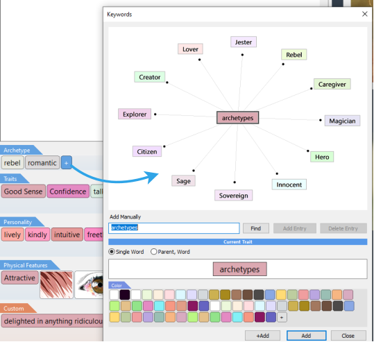Click the +Add button
The width and height of the screenshot is (374, 342).
(262, 335)
